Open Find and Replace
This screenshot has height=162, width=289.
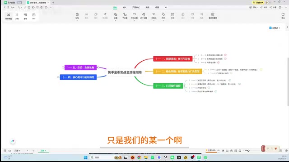(x=213, y=16)
